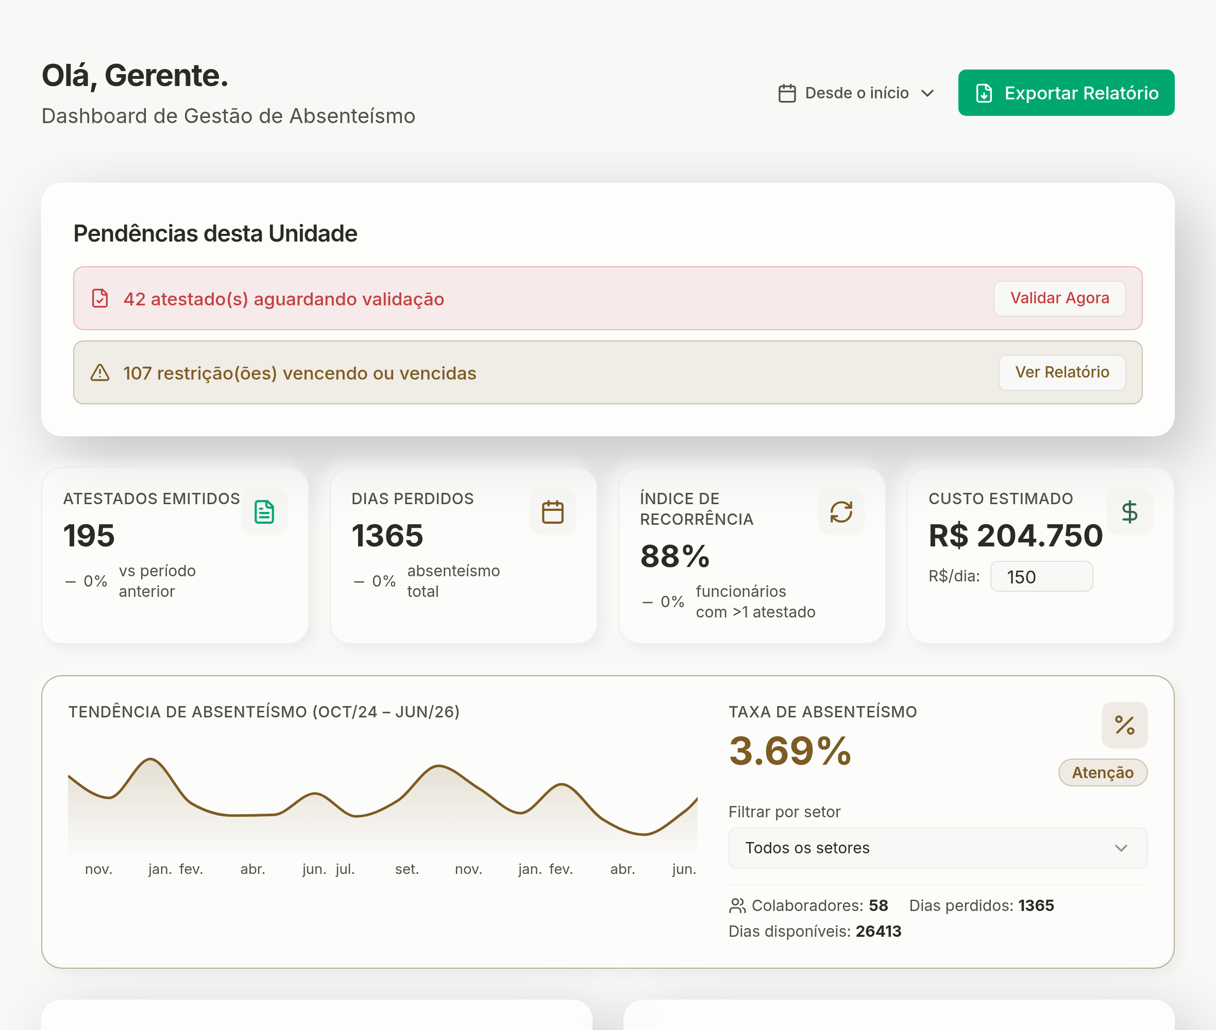This screenshot has height=1030, width=1216.
Task: Click the R$/dia: label
Action: [954, 576]
